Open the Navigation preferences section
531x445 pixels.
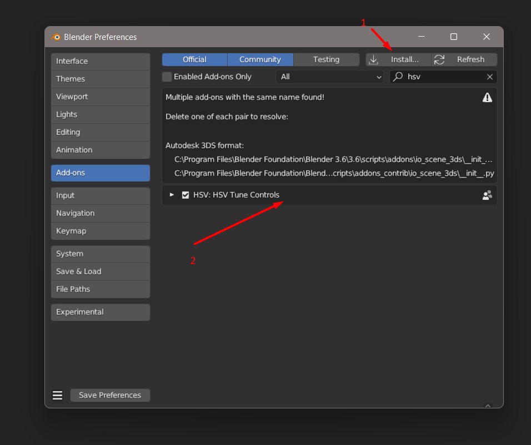[100, 213]
